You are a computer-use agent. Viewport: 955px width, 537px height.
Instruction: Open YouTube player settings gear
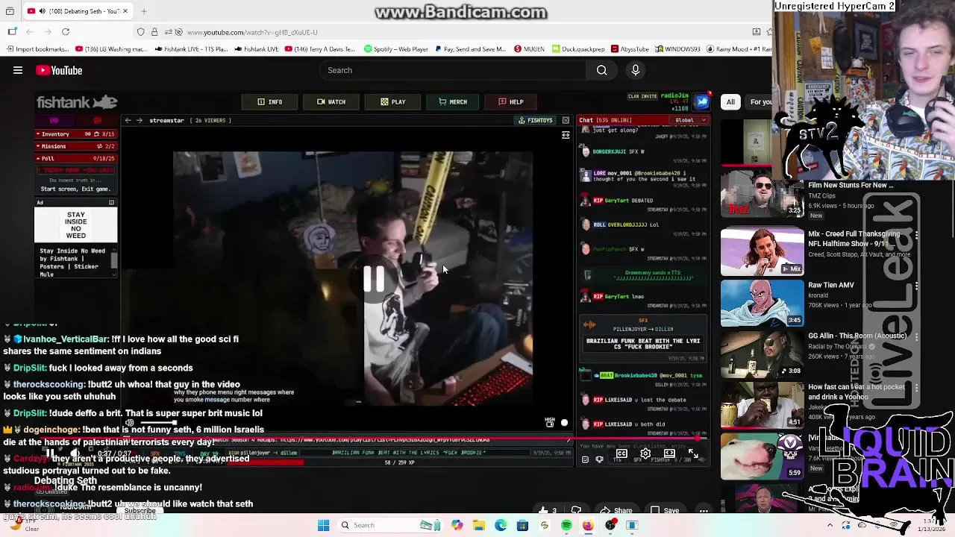coord(645,453)
